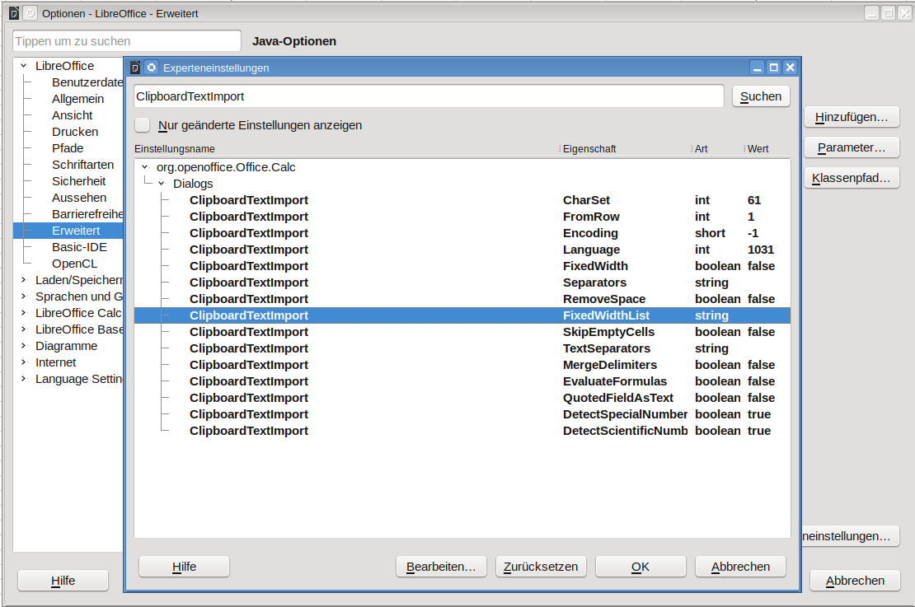The image size is (915, 607).
Task: Maximize the Experteneinstellungen dialog
Action: pyautogui.click(x=774, y=68)
